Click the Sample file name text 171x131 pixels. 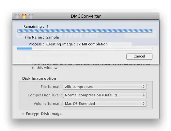[x=53, y=37]
